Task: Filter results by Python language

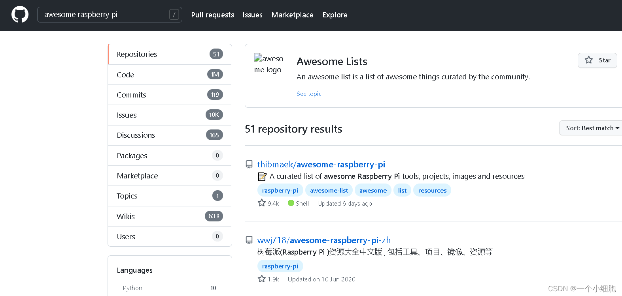Action: 170,288
